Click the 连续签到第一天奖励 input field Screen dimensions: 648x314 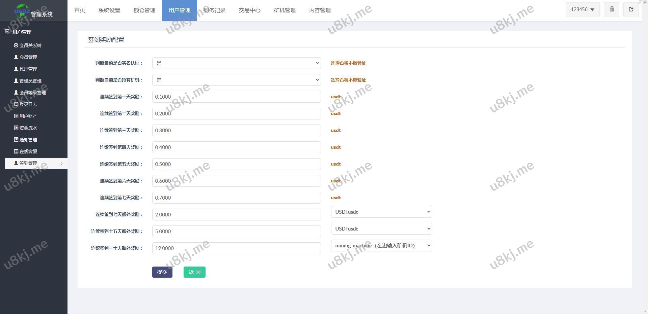[236, 97]
